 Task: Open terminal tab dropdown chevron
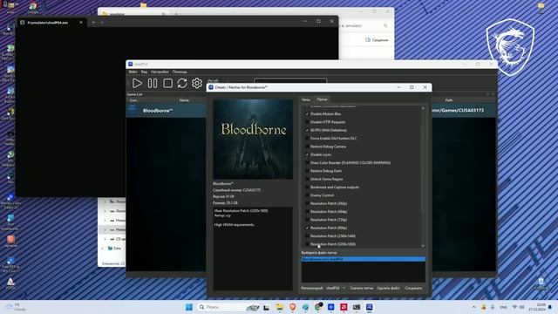102,22
